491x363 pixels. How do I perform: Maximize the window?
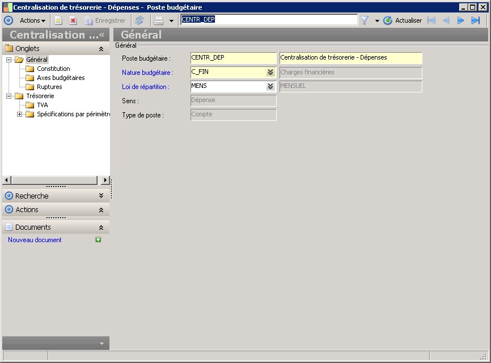click(x=473, y=7)
